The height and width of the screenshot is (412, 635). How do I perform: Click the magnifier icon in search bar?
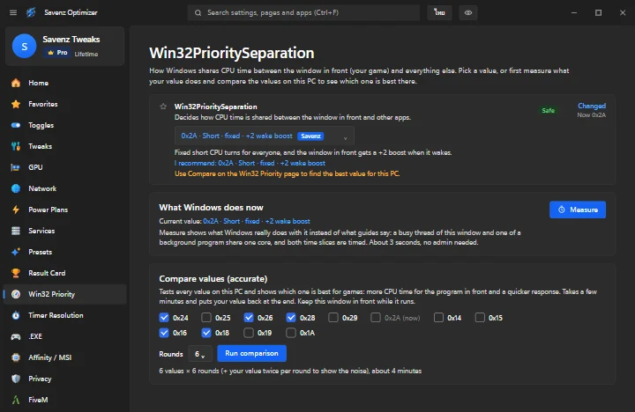198,13
